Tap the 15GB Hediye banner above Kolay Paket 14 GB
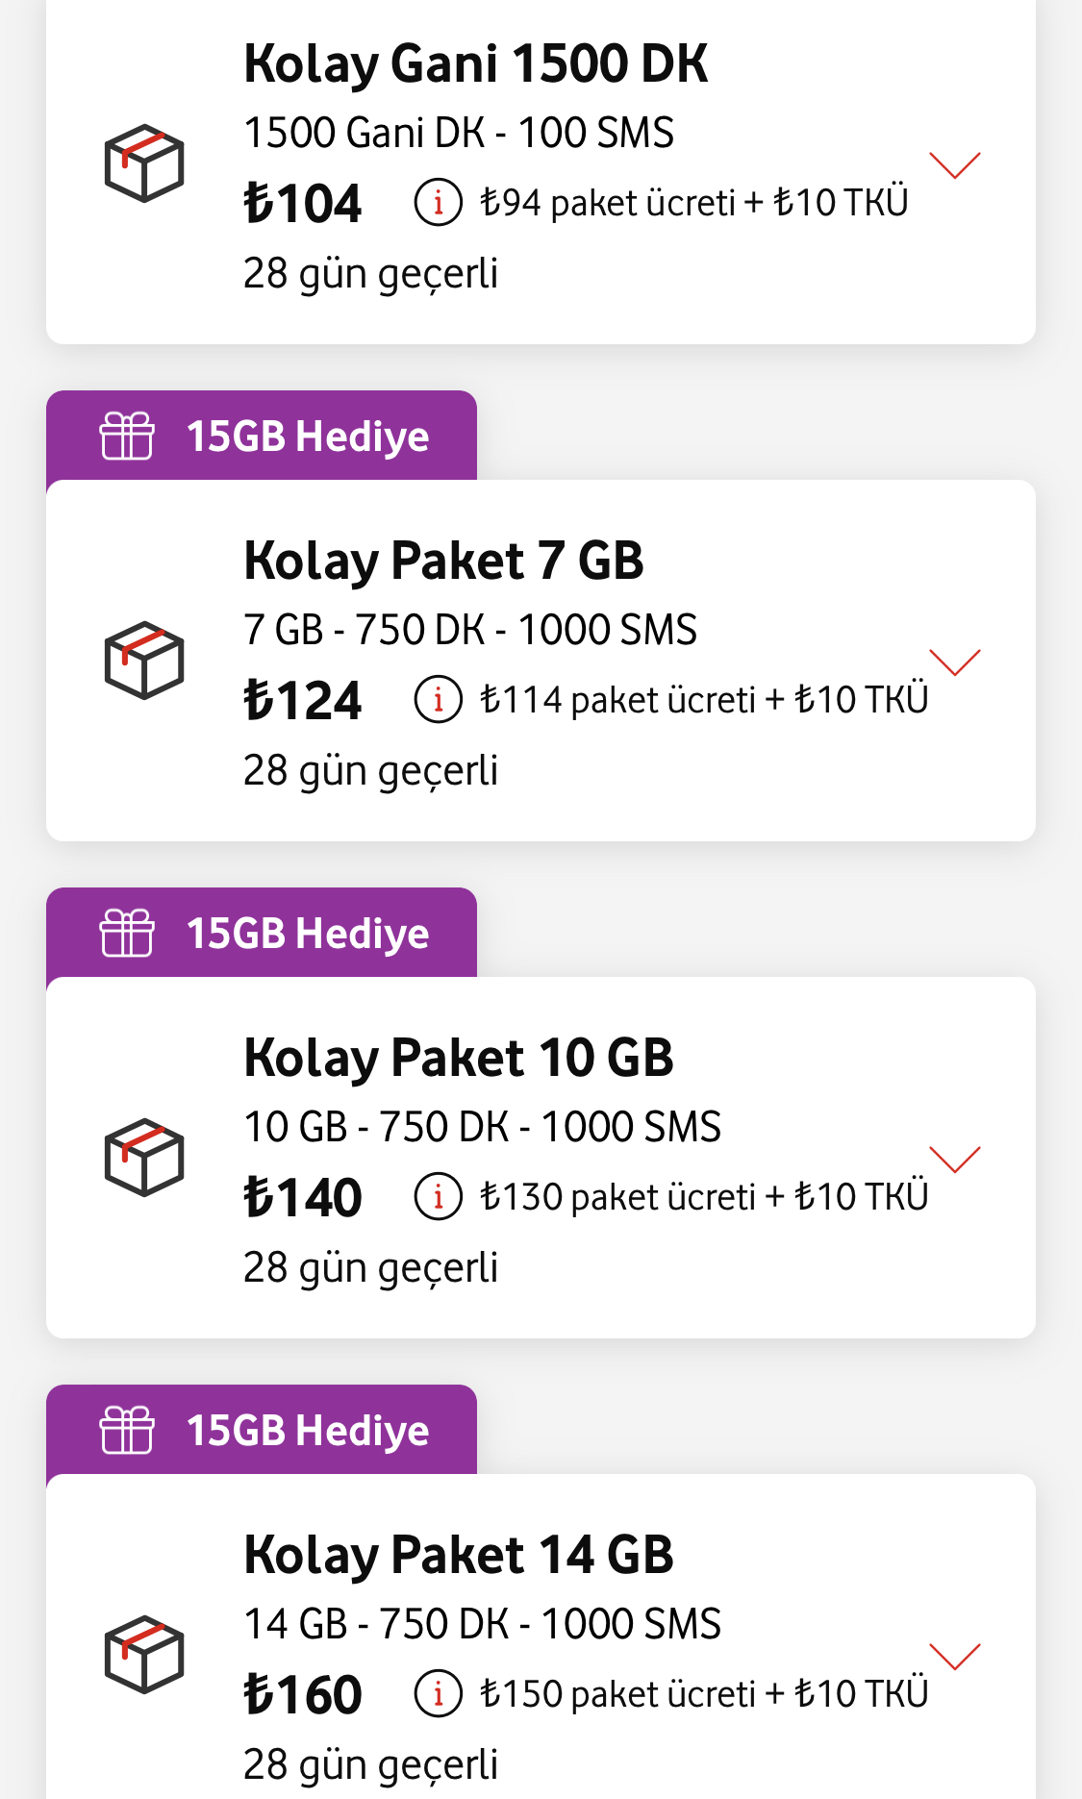This screenshot has height=1799, width=1082. click(x=262, y=1430)
